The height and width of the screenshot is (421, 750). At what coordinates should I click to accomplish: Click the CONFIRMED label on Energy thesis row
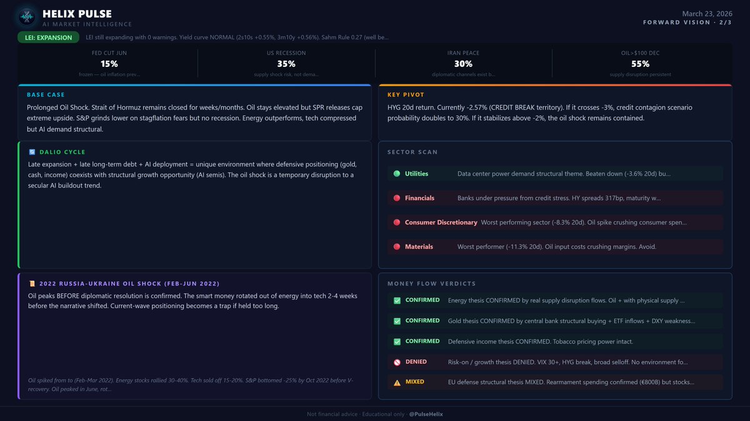pyautogui.click(x=422, y=300)
